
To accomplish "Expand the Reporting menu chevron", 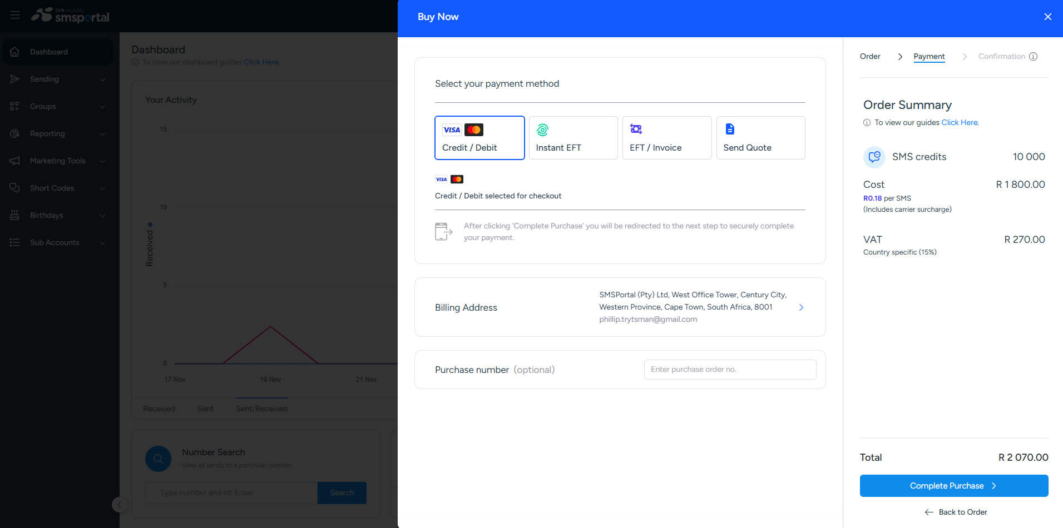I will click(x=102, y=134).
